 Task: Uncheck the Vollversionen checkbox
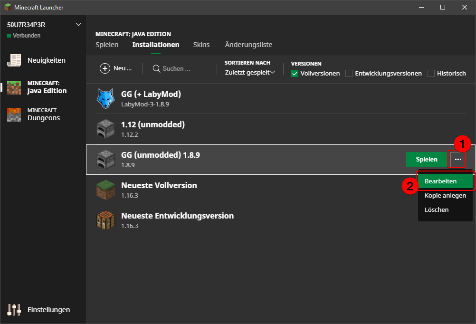pyautogui.click(x=295, y=74)
